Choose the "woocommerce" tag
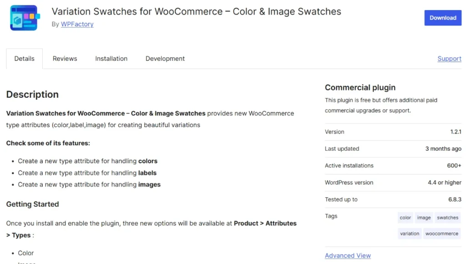 441,234
